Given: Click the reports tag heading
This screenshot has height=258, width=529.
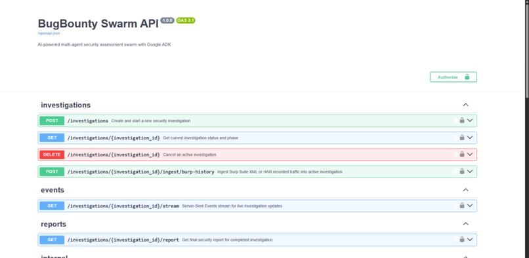Looking at the screenshot, I should pyautogui.click(x=53, y=224).
